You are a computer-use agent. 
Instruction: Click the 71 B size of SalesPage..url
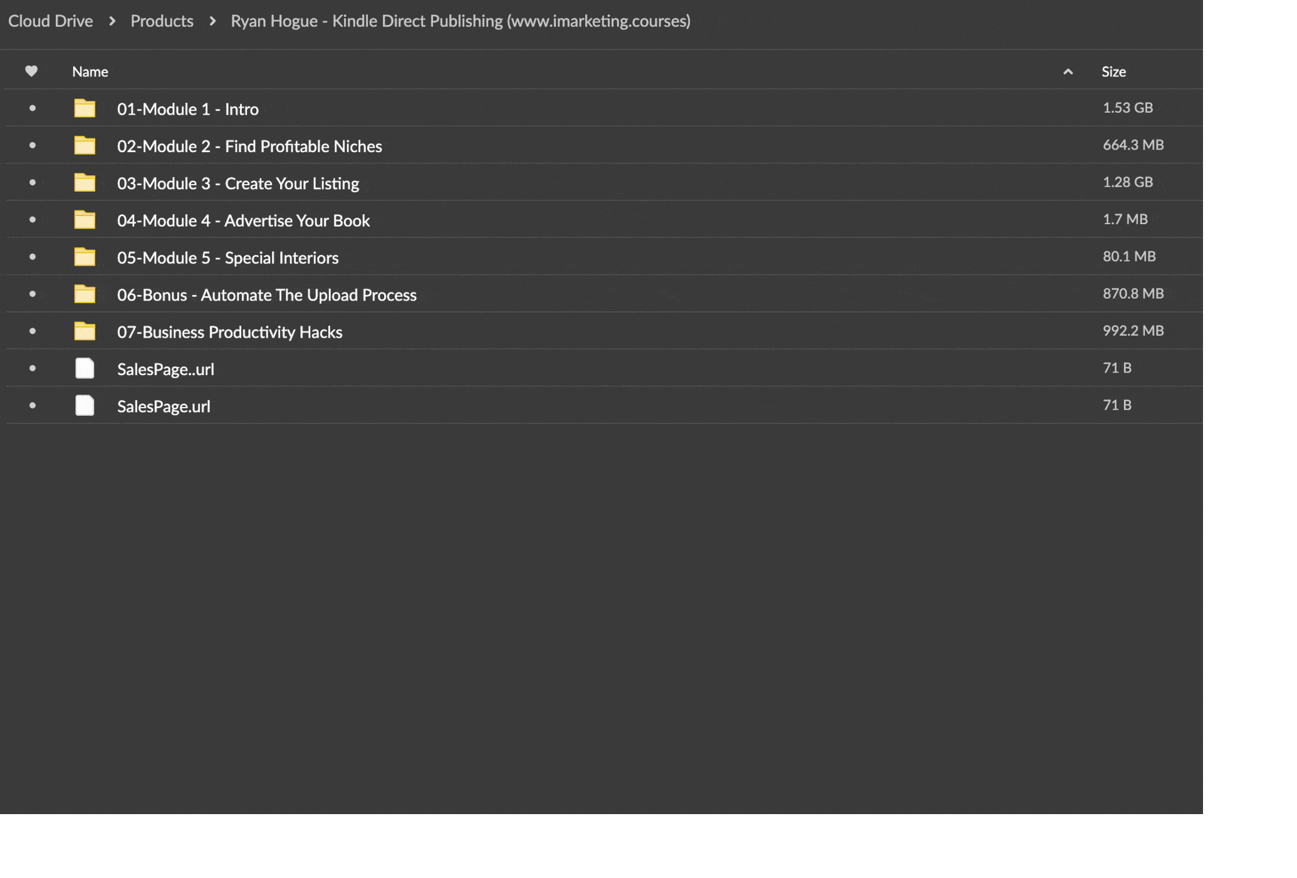point(1117,368)
